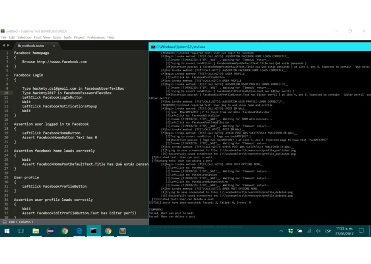Click the Dropbox tray icon

pos(290,231)
